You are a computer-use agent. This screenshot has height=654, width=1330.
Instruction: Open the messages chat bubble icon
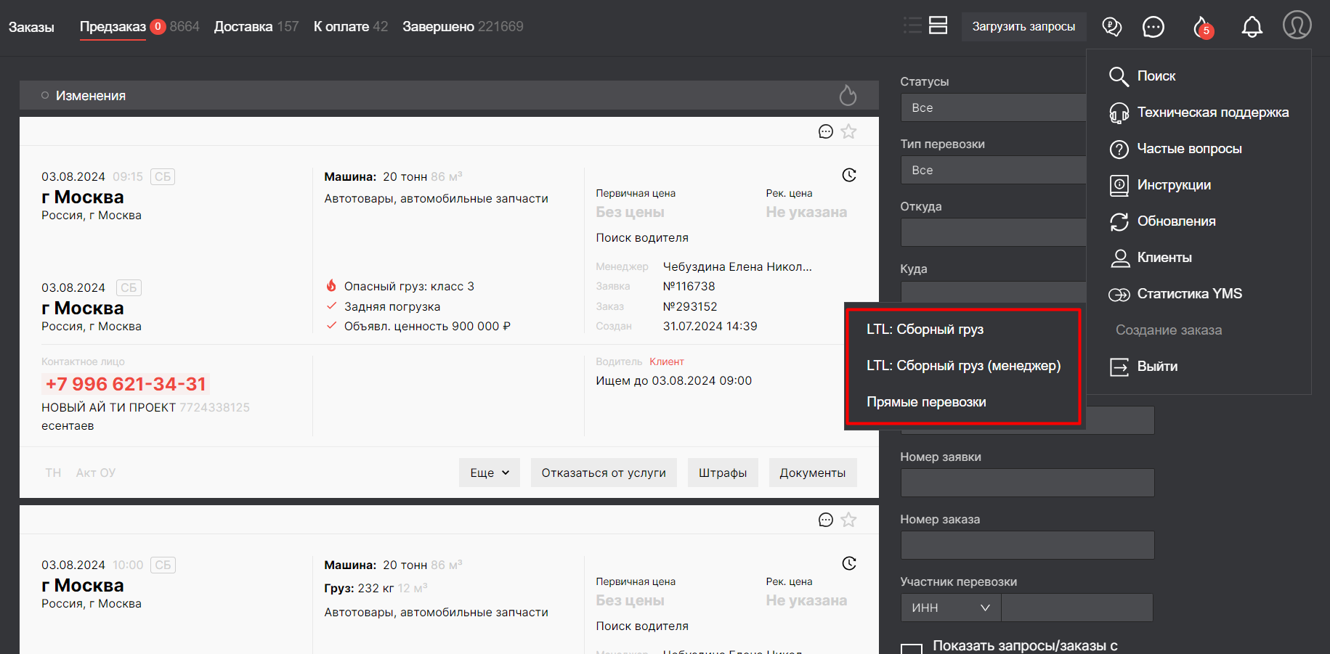[x=1153, y=27]
